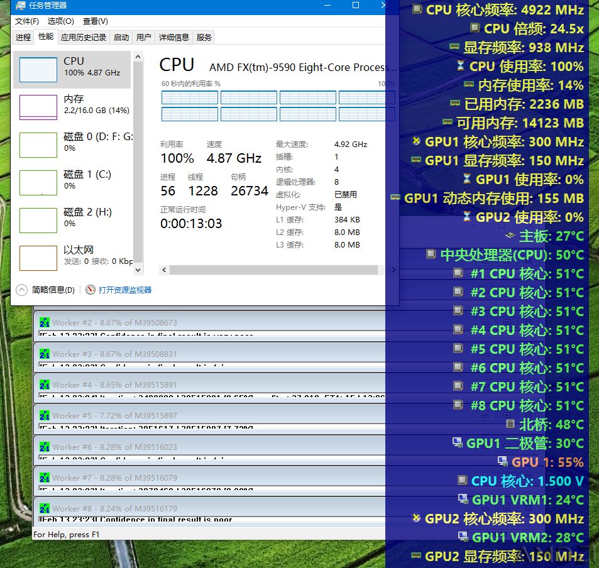This screenshot has width=599, height=568.
Task: Click the sidebar scroll up arrow
Action: coord(138,57)
